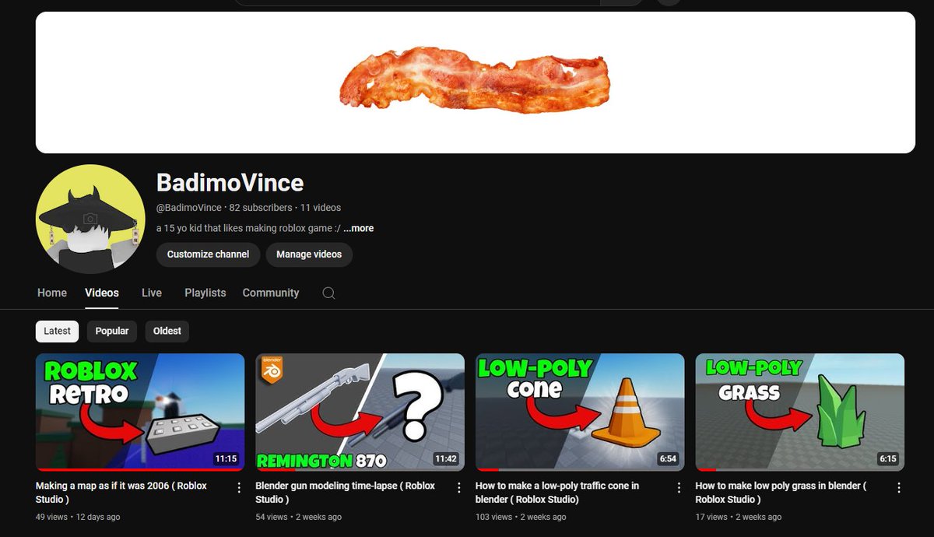The width and height of the screenshot is (934, 537).
Task: Go to the Playlists tab
Action: pyautogui.click(x=205, y=293)
